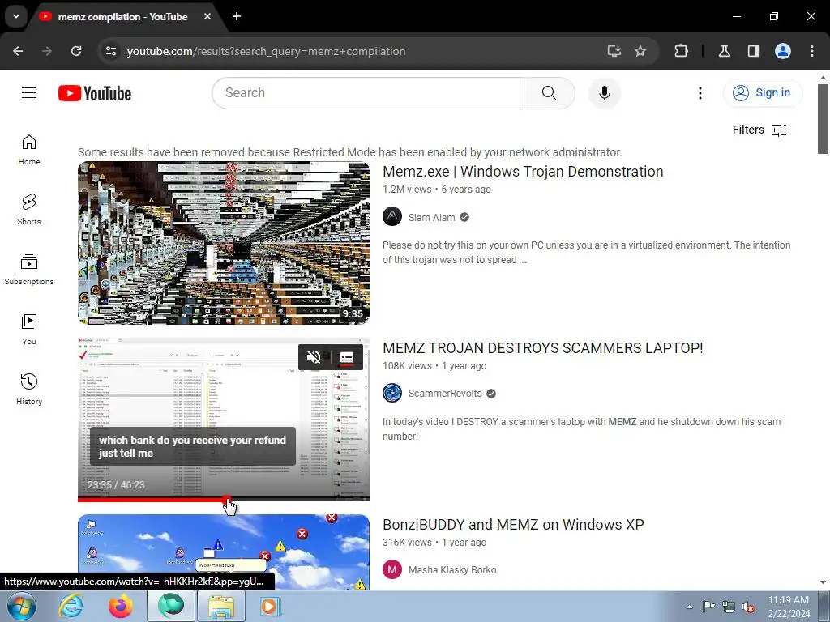The height and width of the screenshot is (622, 830).
Task: Open the BonziBUDDY video thumbnail
Action: coord(224,552)
